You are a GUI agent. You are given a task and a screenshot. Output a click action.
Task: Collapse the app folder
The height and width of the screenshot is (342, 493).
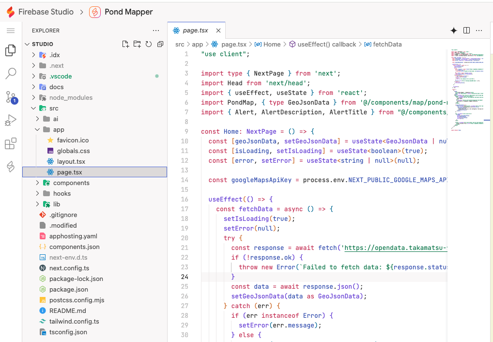pyautogui.click(x=37, y=130)
